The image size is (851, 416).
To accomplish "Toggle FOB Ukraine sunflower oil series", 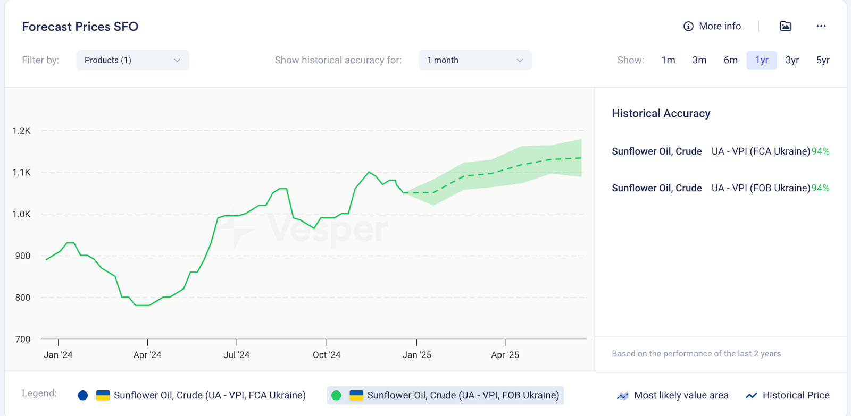I will (463, 395).
